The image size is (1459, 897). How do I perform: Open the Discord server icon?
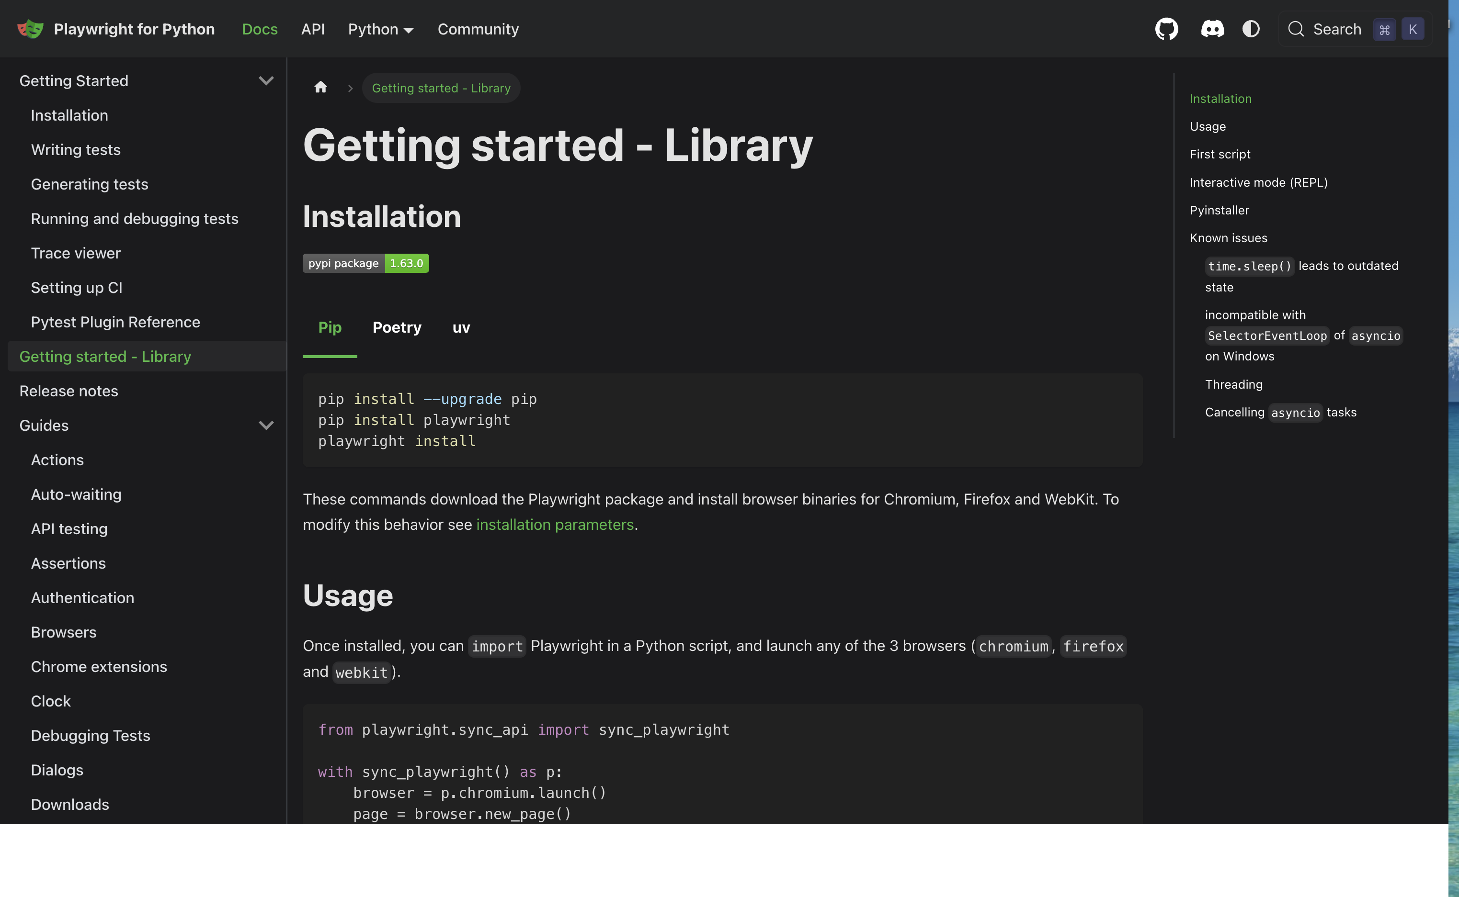(x=1212, y=28)
